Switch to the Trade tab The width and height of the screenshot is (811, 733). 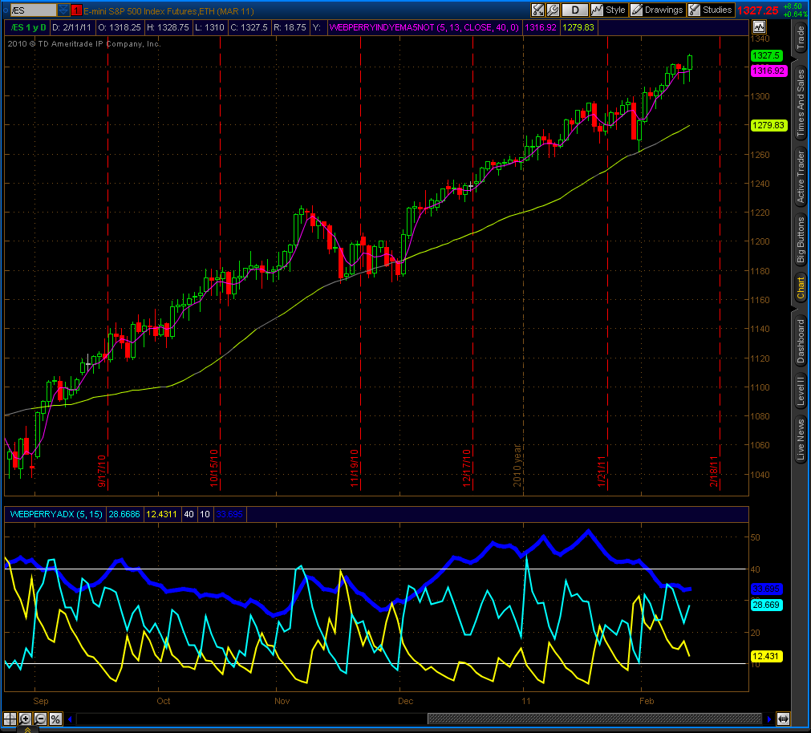801,37
